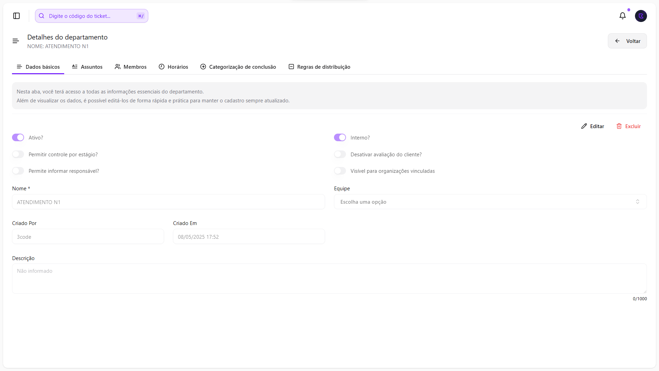Open user profile avatar
Viewport: 659px width, 371px height.
[x=640, y=16]
